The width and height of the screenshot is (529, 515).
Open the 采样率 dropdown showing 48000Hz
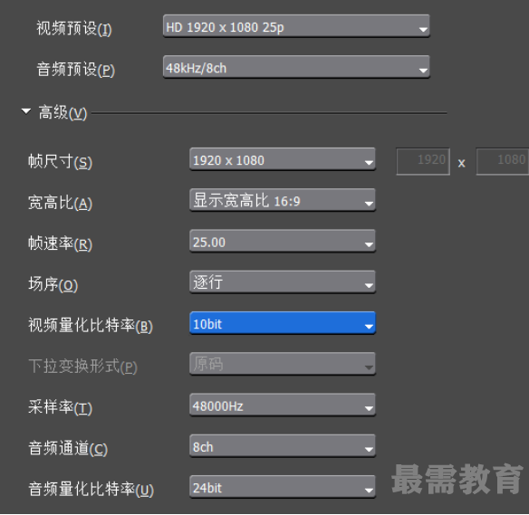pyautogui.click(x=283, y=405)
